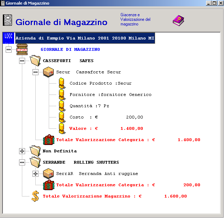Select the Quantità :7 Pz line
The image size is (224, 218).
(89, 106)
